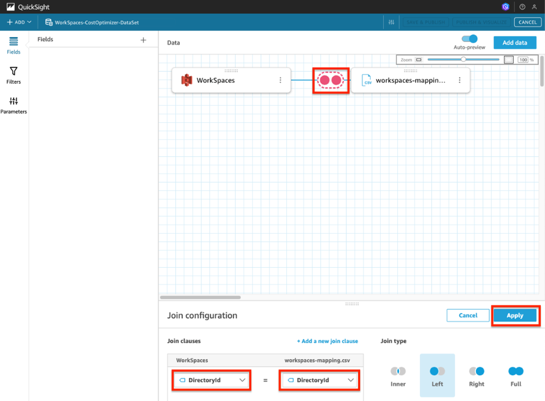Click the user profile icon
Screen dimensions: 545x401
click(x=534, y=7)
